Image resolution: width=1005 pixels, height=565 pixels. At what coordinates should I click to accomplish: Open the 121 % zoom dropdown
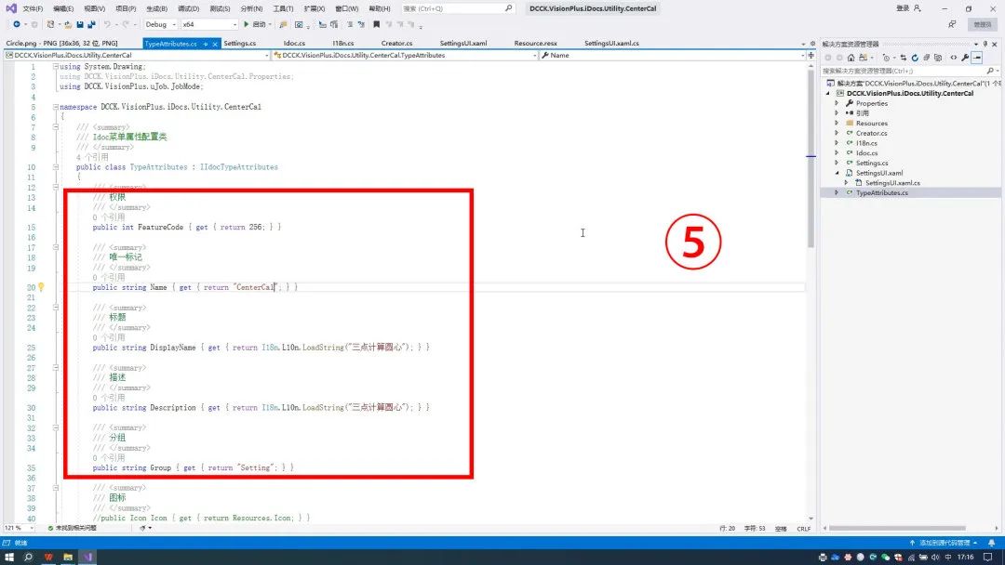[19, 529]
